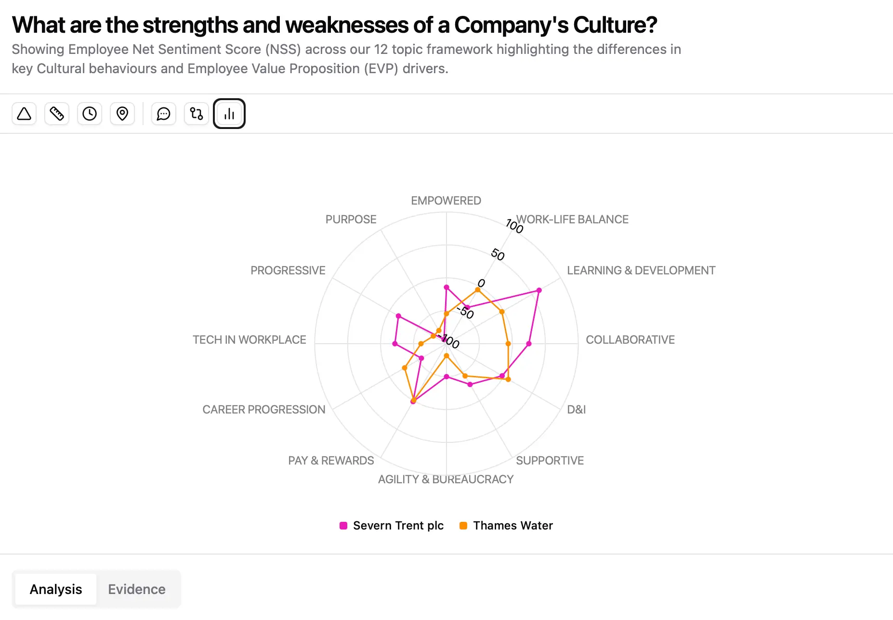Click the AGILITY & BUREAUCRACY axis label
This screenshot has height=620, width=893.
point(446,479)
